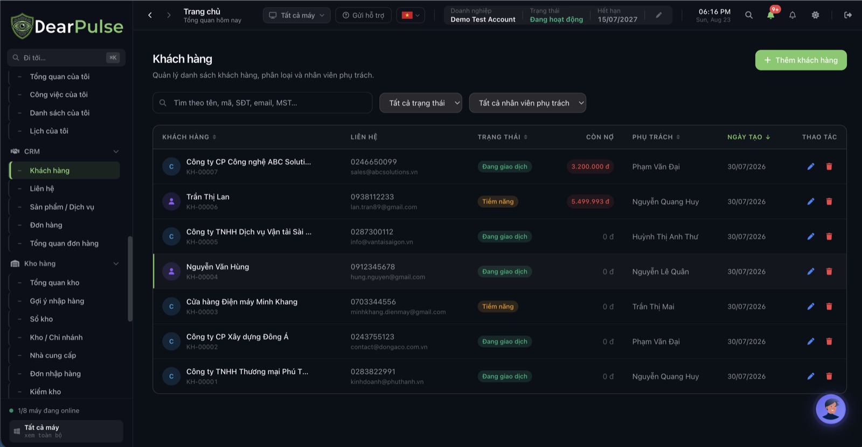This screenshot has height=447, width=862.
Task: Edit Công ty TNHH Thương mại Phú T... row
Action: [x=810, y=376]
